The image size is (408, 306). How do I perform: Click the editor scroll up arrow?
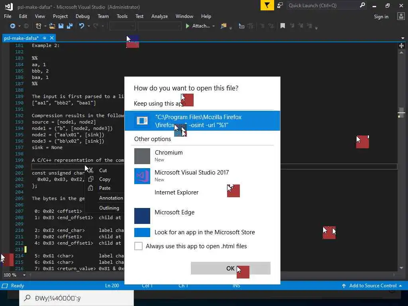click(401, 53)
